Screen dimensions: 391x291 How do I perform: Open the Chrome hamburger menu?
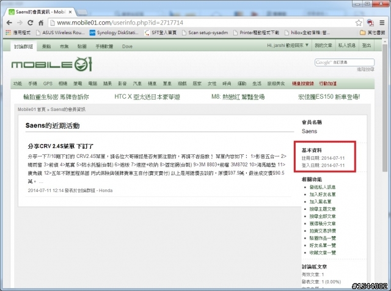coord(382,23)
